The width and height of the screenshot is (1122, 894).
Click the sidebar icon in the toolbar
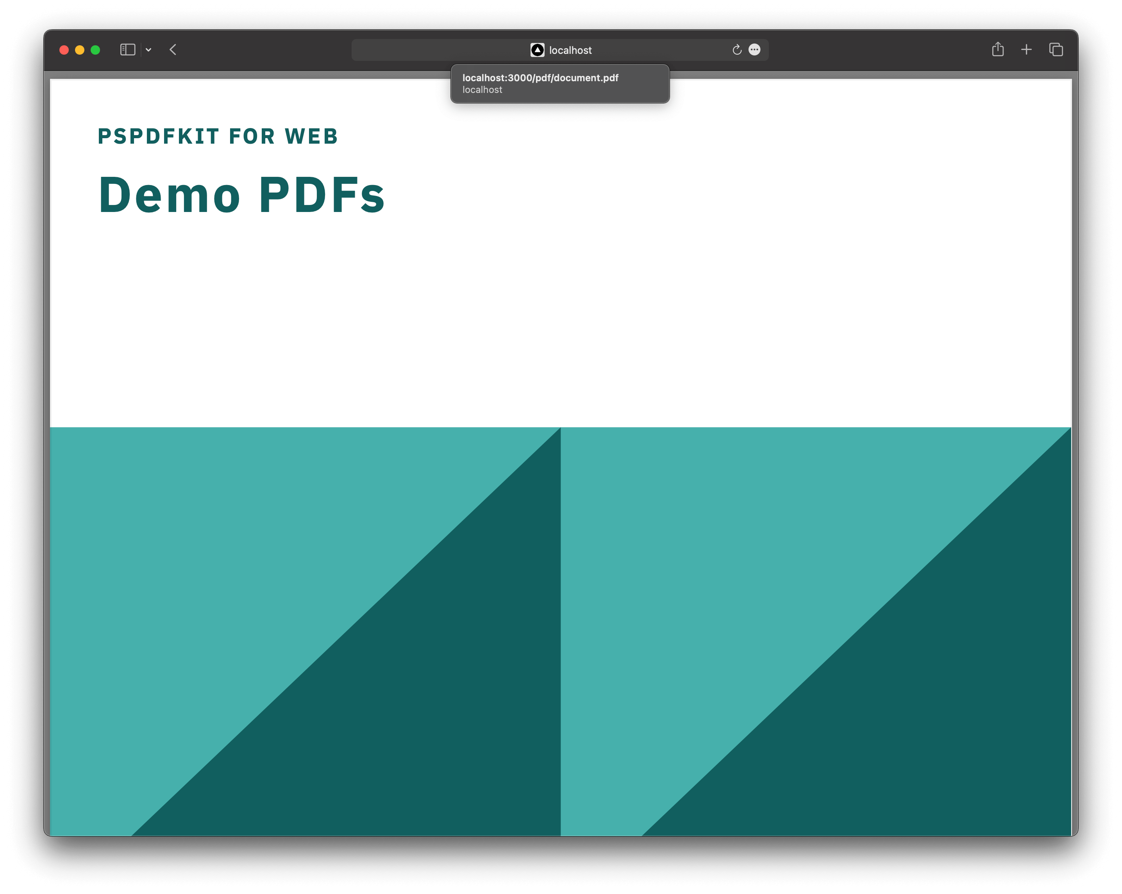tap(127, 50)
